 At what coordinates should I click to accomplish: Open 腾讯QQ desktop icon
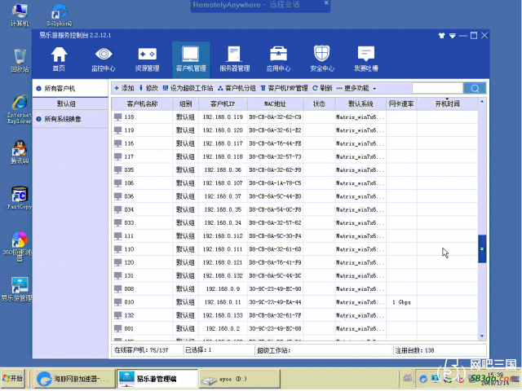click(20, 152)
